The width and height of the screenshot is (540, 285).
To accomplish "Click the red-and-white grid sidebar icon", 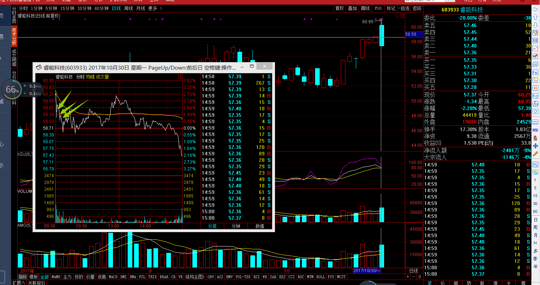I will click(535, 40).
